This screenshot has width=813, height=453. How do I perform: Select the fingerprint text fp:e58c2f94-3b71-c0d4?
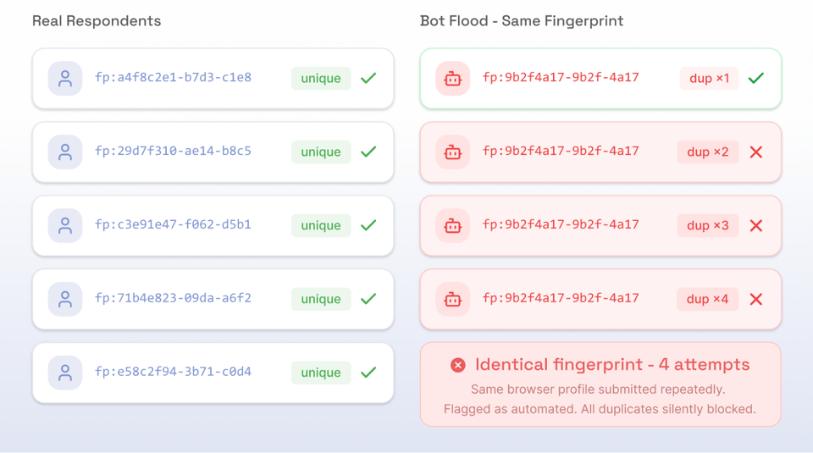tap(173, 372)
